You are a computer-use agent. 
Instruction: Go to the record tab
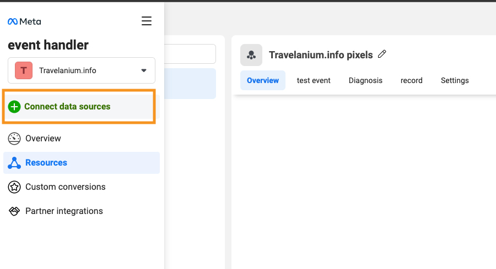tap(412, 80)
